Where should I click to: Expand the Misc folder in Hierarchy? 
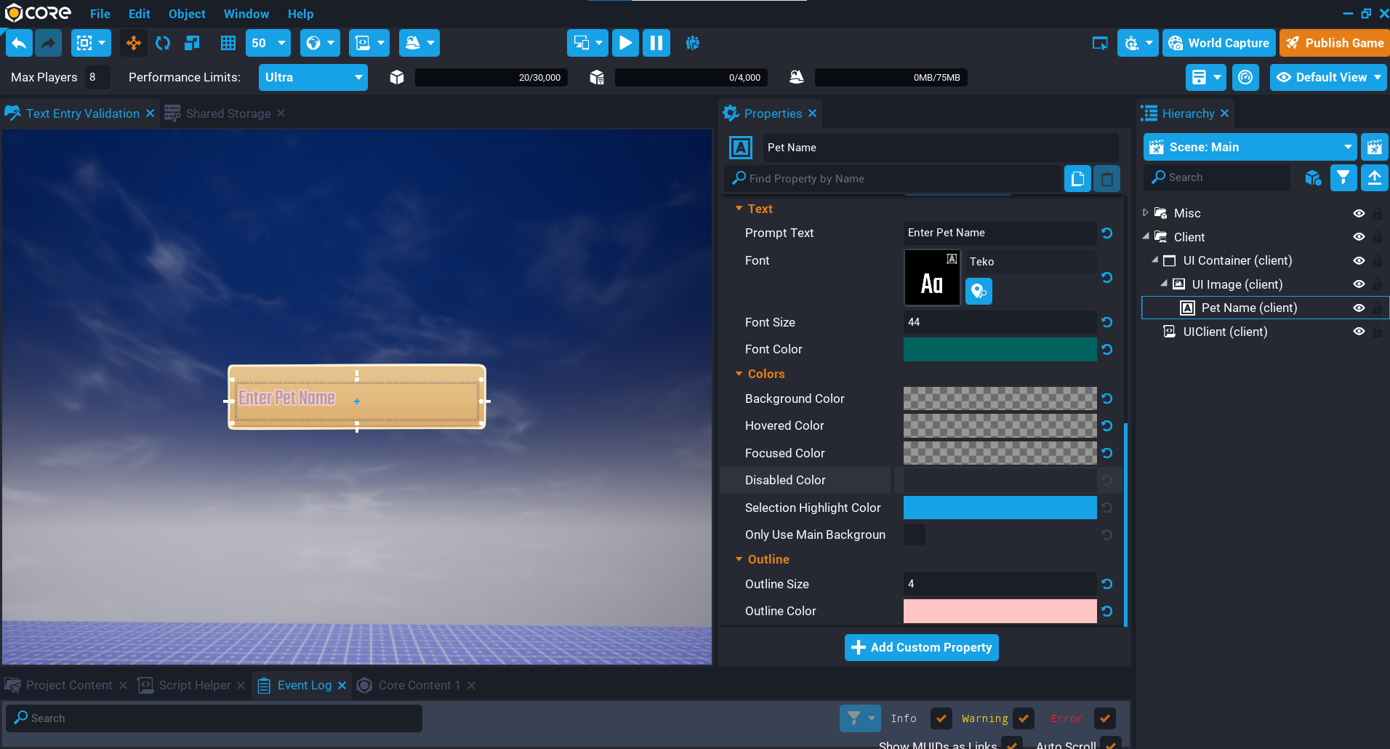[x=1146, y=213]
